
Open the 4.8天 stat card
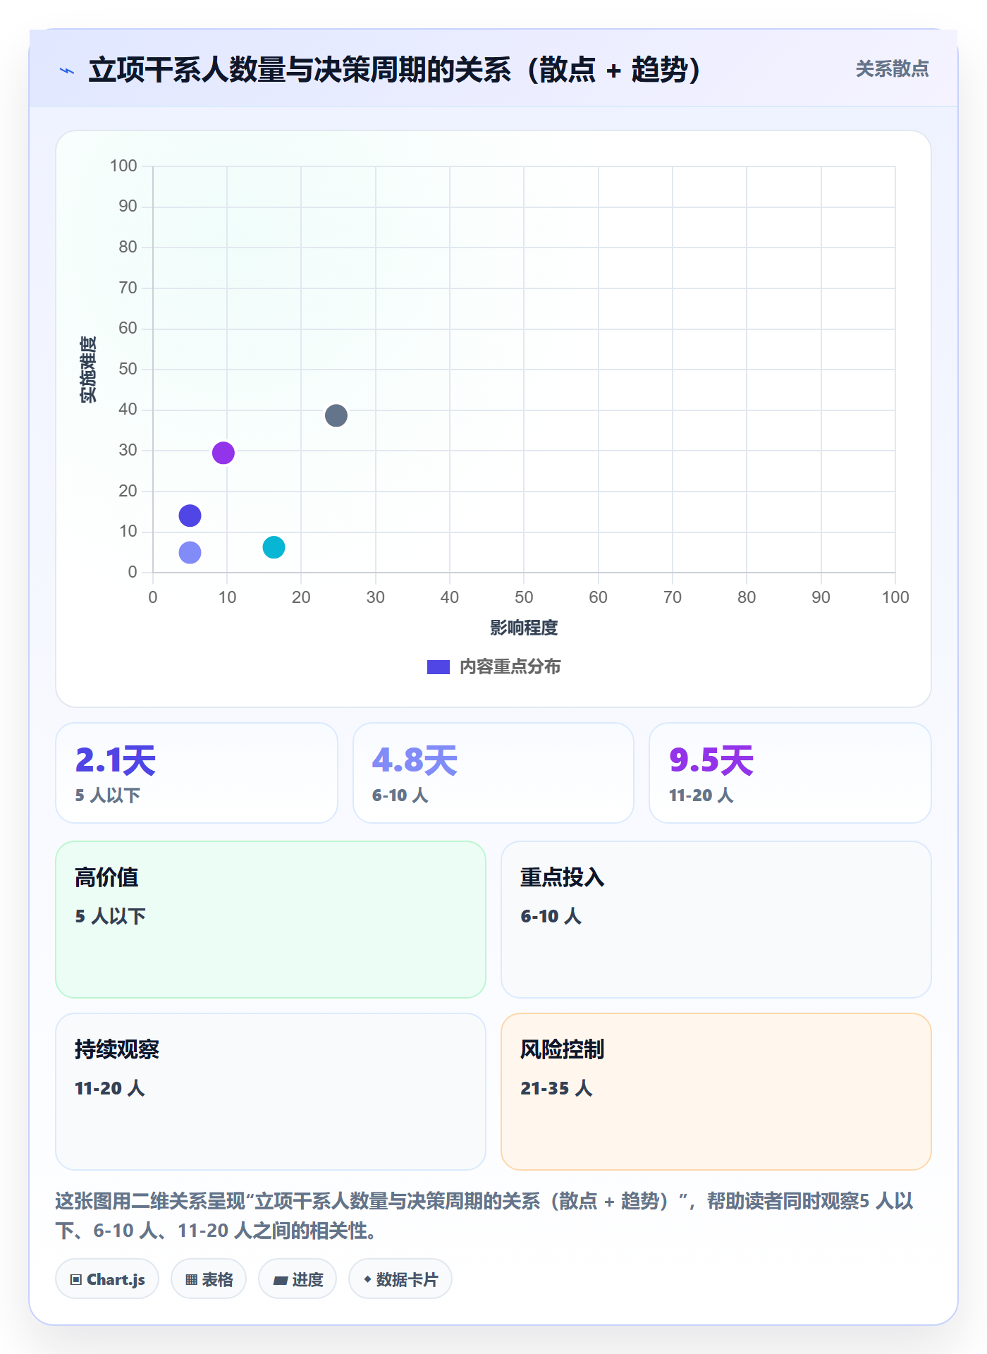[x=493, y=773]
